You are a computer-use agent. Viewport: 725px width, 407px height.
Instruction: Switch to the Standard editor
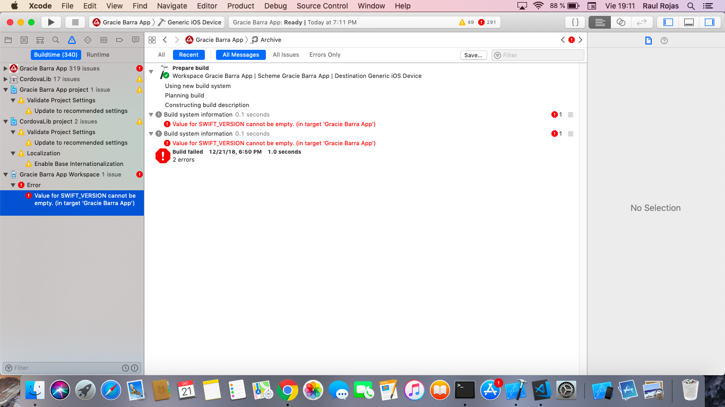click(600, 22)
